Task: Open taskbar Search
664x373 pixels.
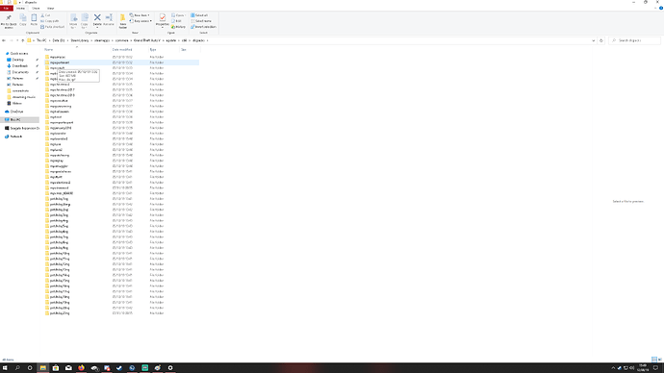Action: [17, 368]
